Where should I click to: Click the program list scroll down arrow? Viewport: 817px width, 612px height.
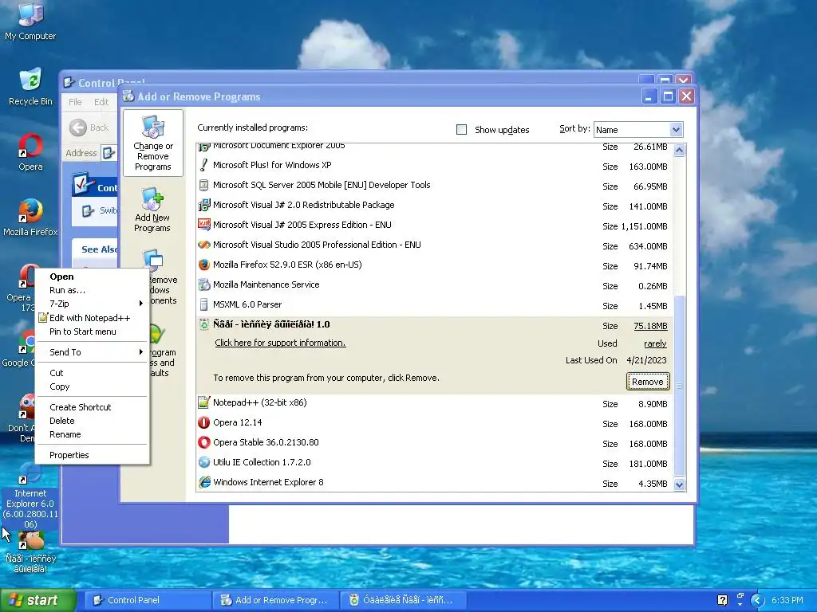click(679, 484)
